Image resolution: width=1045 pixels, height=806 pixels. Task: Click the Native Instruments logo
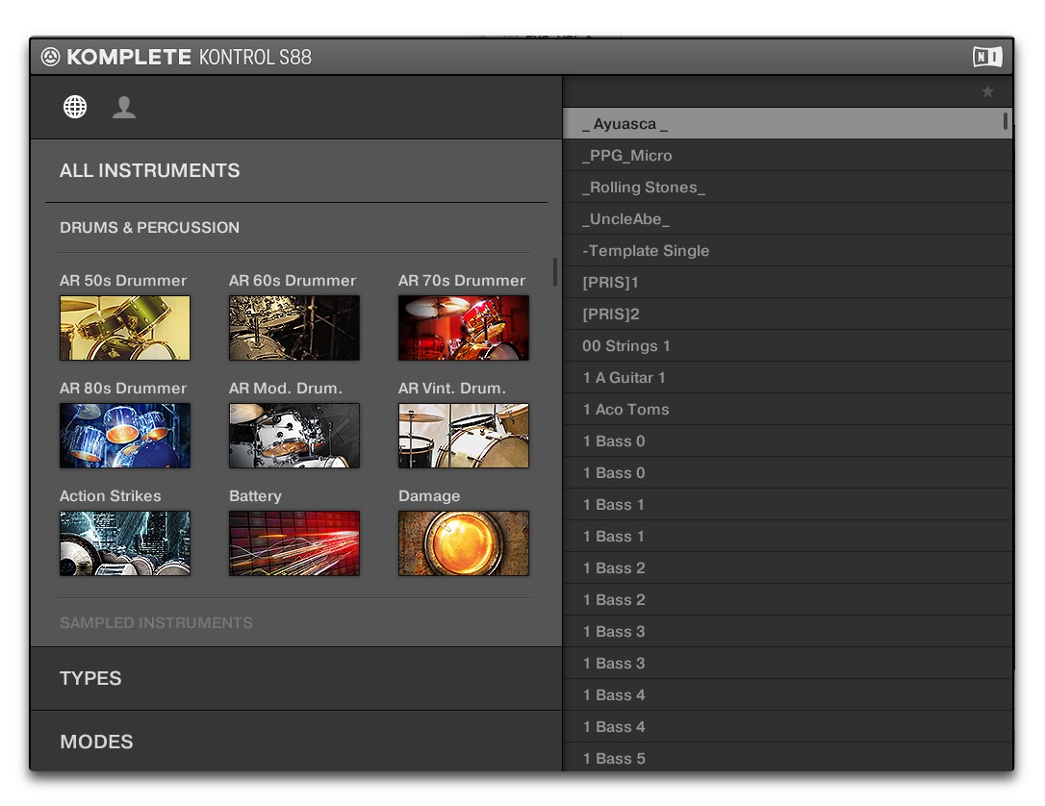[987, 57]
